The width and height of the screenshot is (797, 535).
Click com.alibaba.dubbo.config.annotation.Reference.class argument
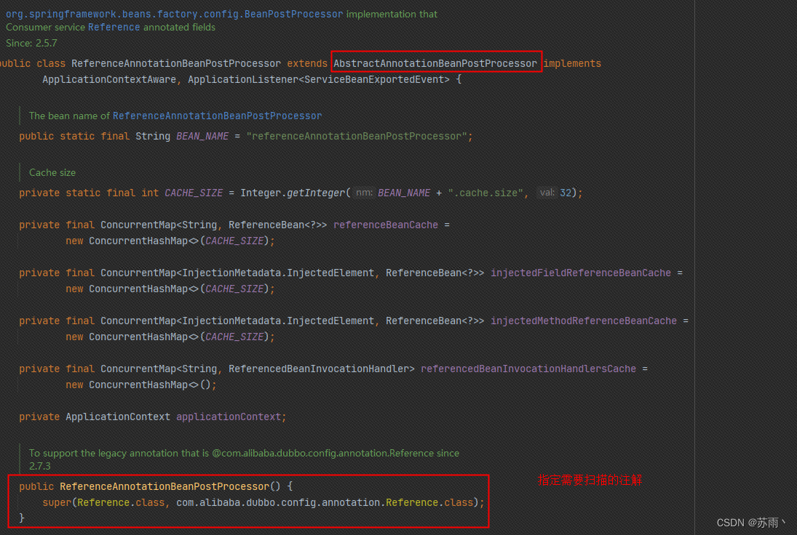tap(325, 503)
